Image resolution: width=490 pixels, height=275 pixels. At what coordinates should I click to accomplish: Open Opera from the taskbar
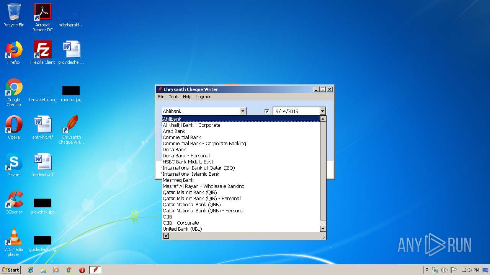[x=82, y=270]
